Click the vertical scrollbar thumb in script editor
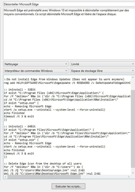135x192 pixels. 133,129
